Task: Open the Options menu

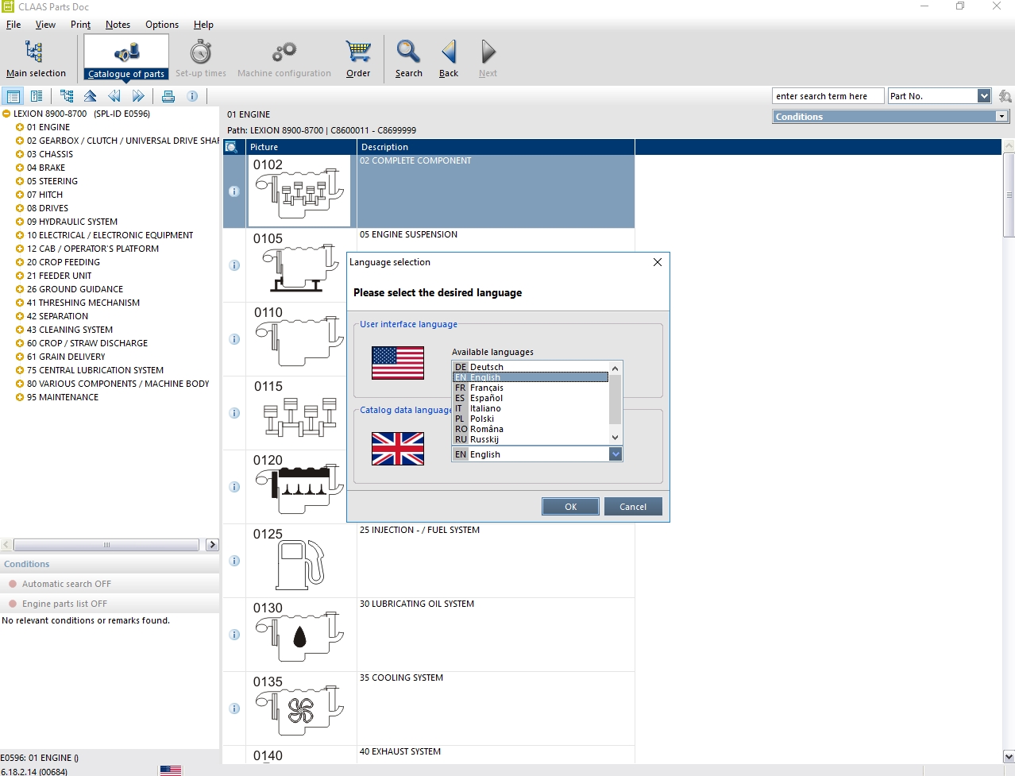Action: pyautogui.click(x=162, y=25)
